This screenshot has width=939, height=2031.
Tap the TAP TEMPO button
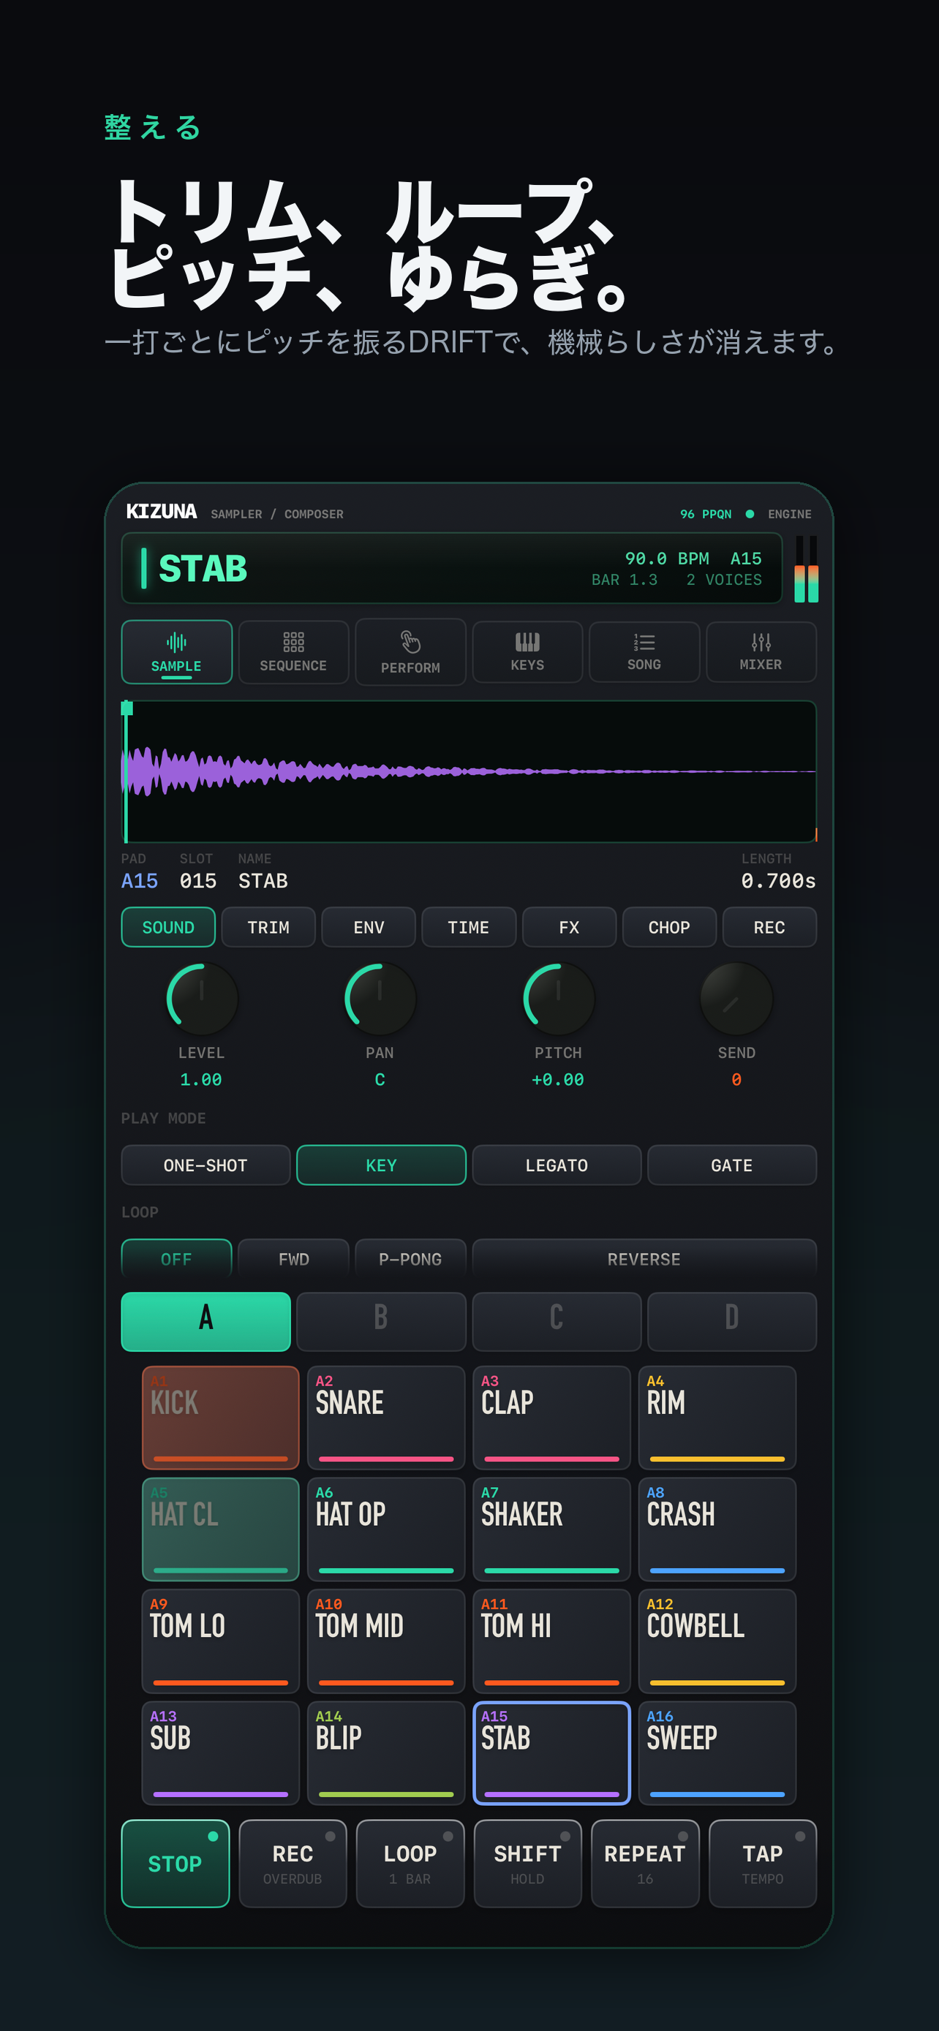pos(763,1863)
